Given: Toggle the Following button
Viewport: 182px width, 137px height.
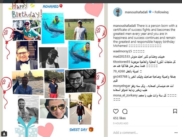Looking at the screenshot, I should 162,12.
